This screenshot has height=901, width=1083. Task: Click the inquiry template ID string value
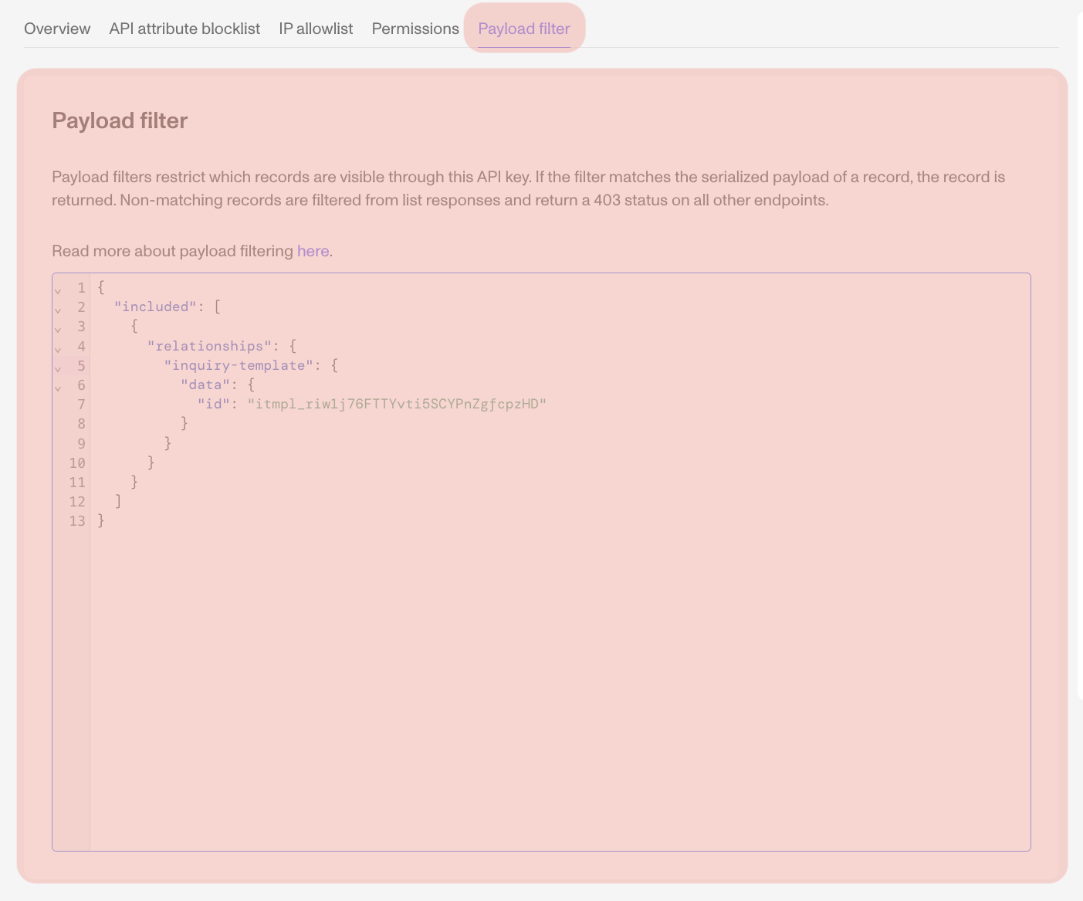pos(397,403)
